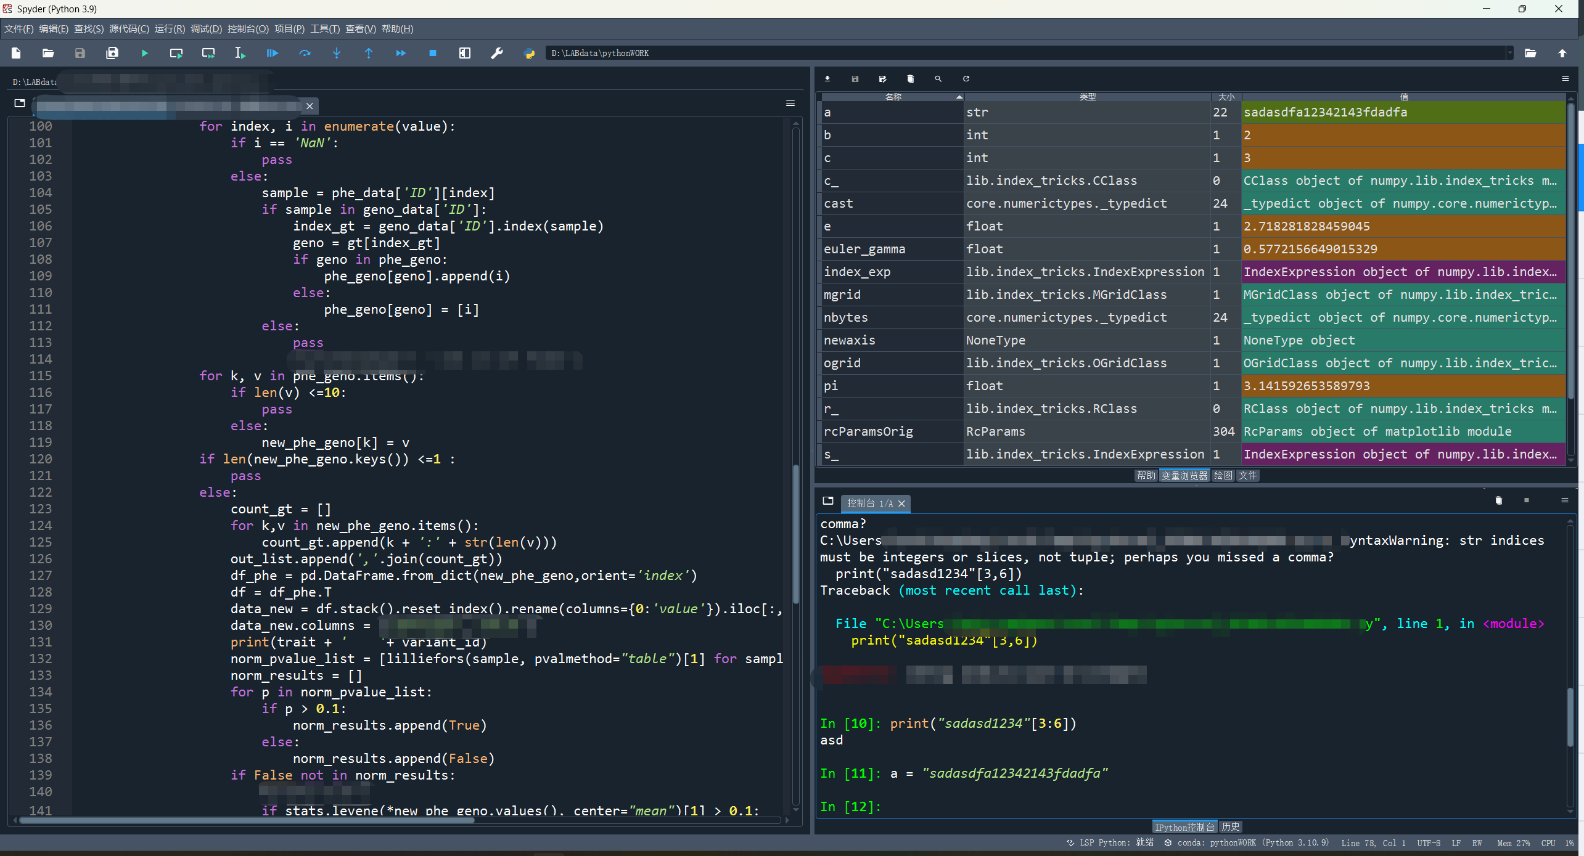Select the IPython控制台 tab
Image resolution: width=1584 pixels, height=856 pixels.
(x=1184, y=827)
